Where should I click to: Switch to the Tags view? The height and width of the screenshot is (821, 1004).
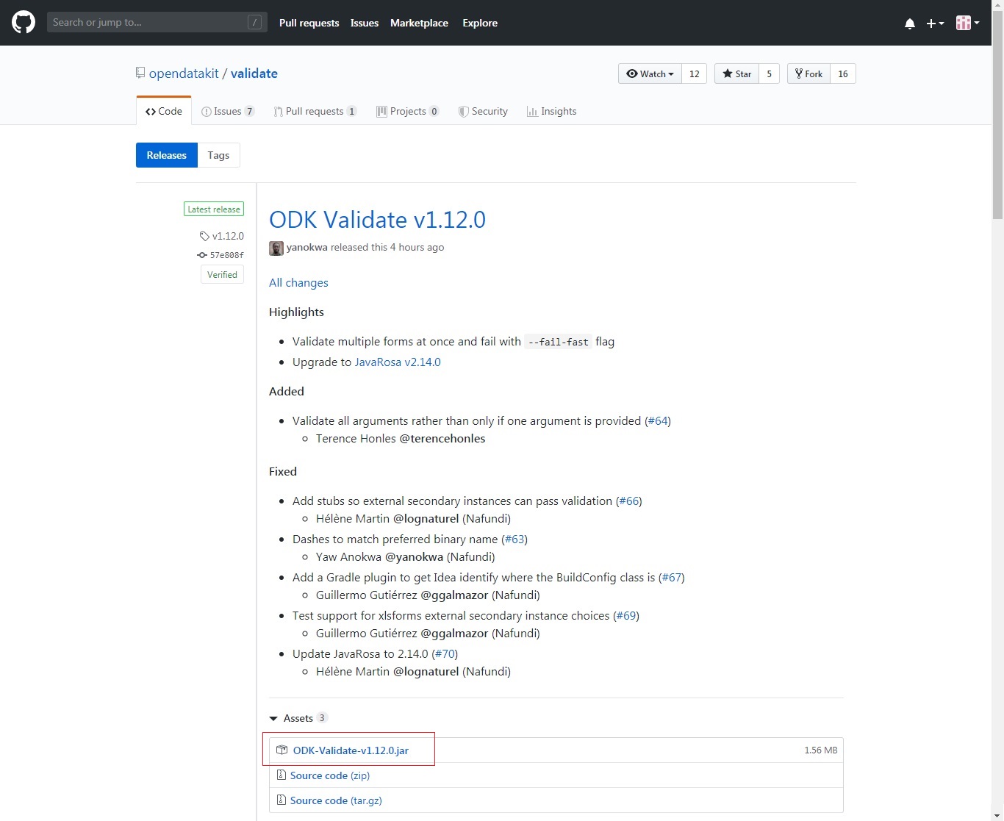[x=218, y=155]
